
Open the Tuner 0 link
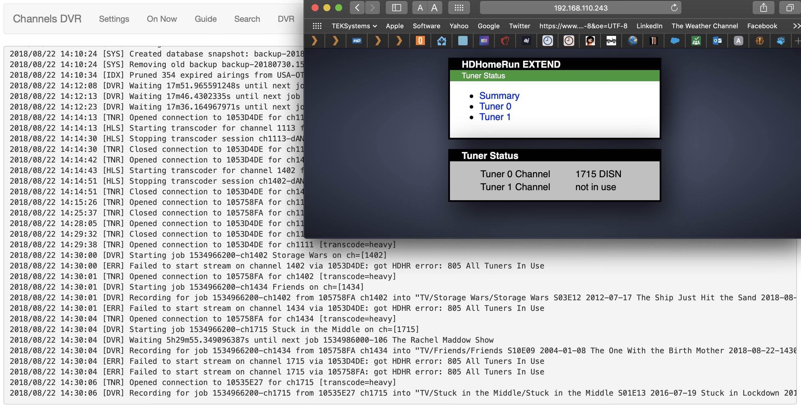pos(495,106)
